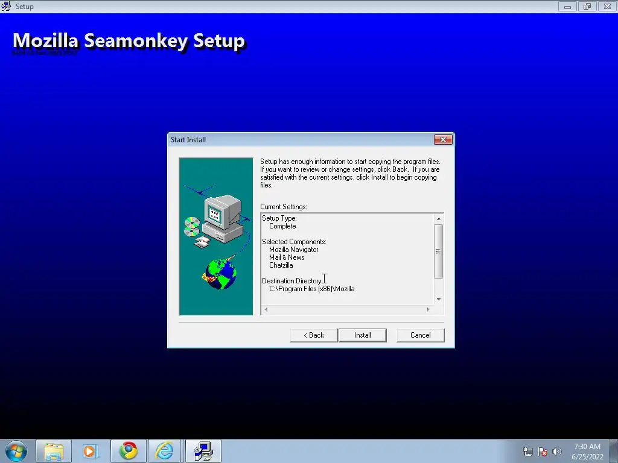This screenshot has height=463, width=618.
Task: Click the vertical scrollbar thumb in Current Settings
Action: 439,251
